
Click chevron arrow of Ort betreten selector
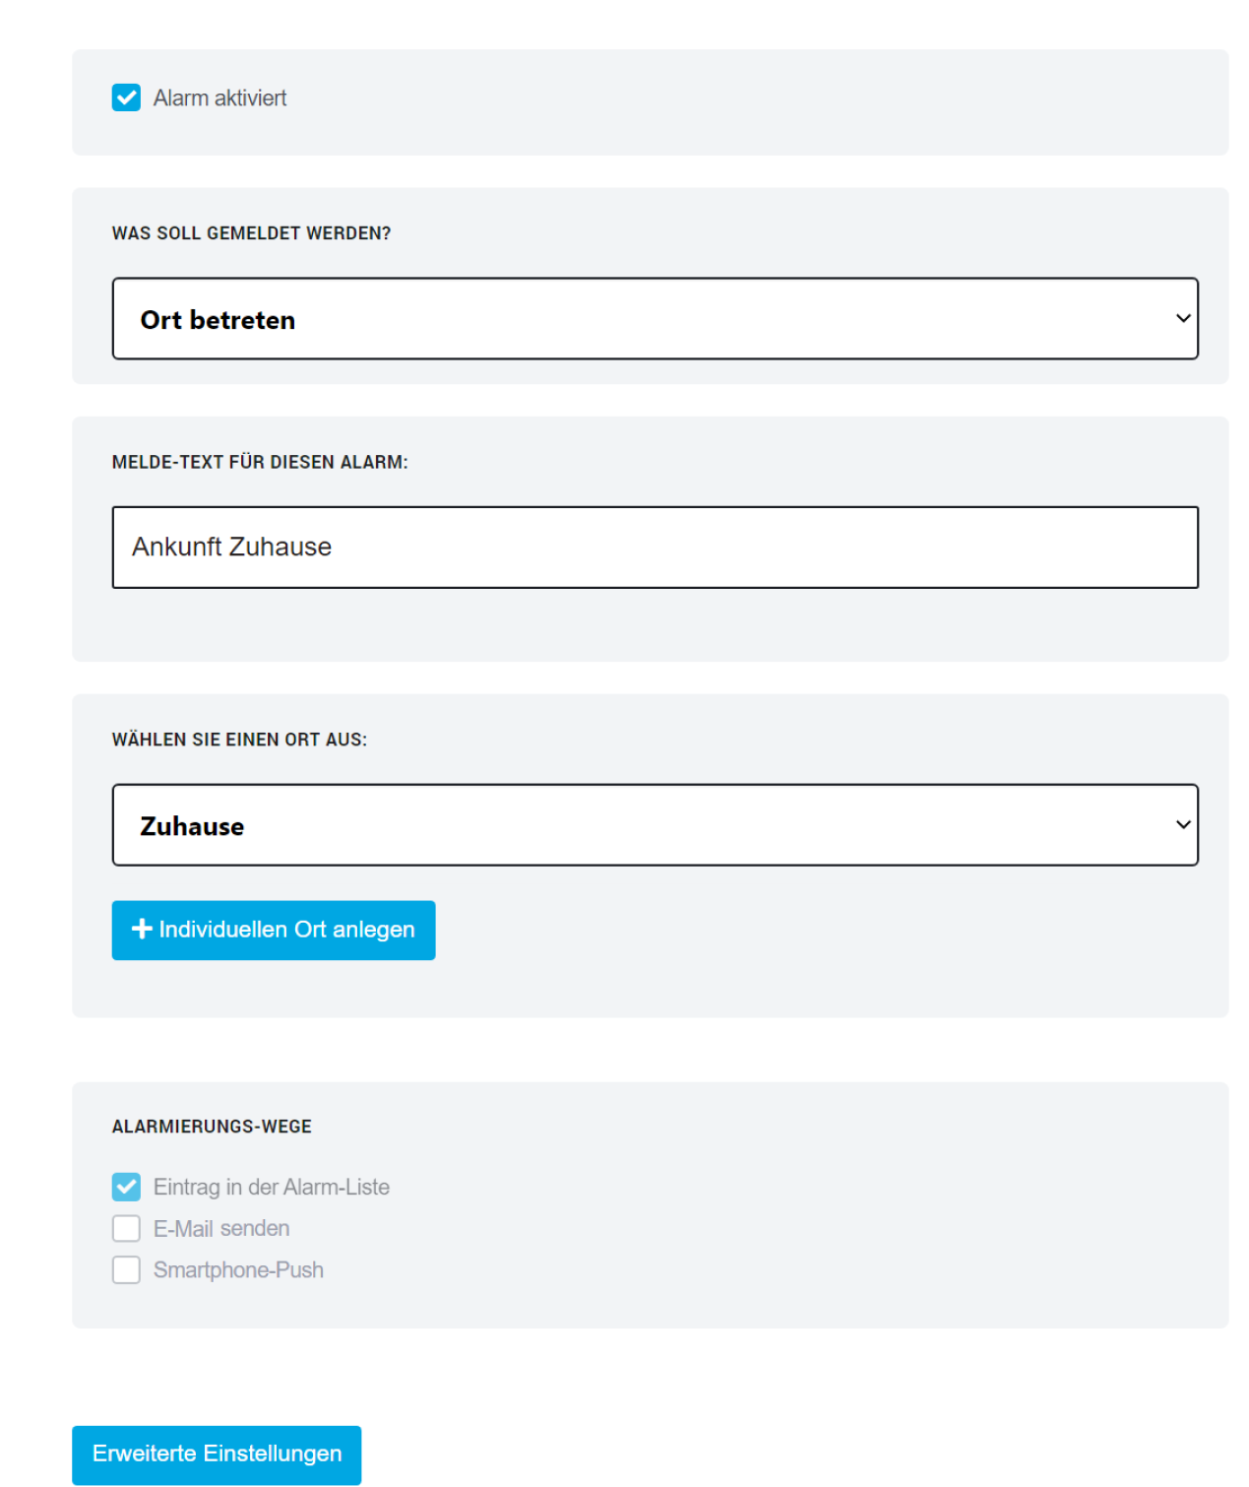(x=1183, y=318)
